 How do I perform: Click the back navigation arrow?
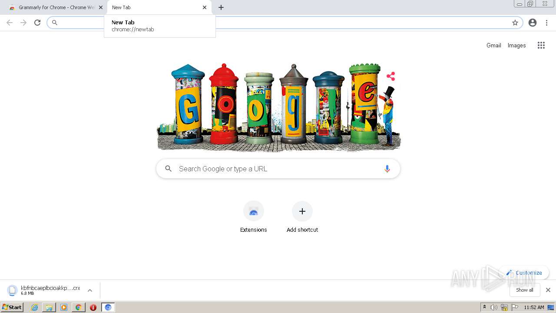(10, 23)
